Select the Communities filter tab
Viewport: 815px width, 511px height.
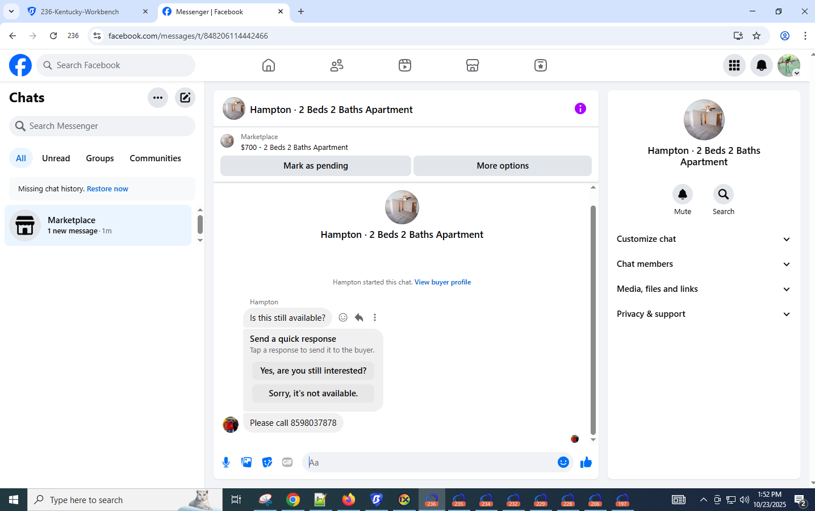point(155,158)
